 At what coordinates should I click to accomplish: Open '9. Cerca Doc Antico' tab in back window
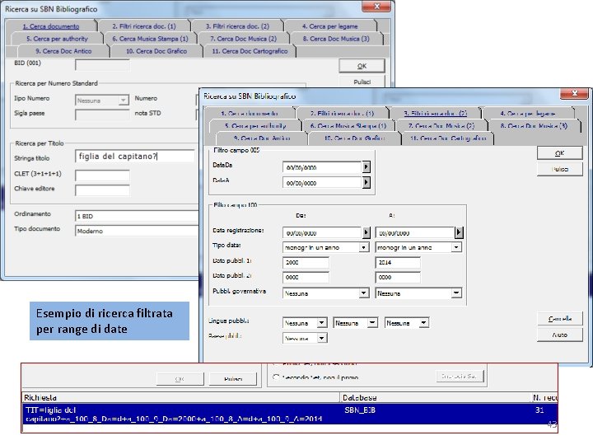(x=63, y=51)
